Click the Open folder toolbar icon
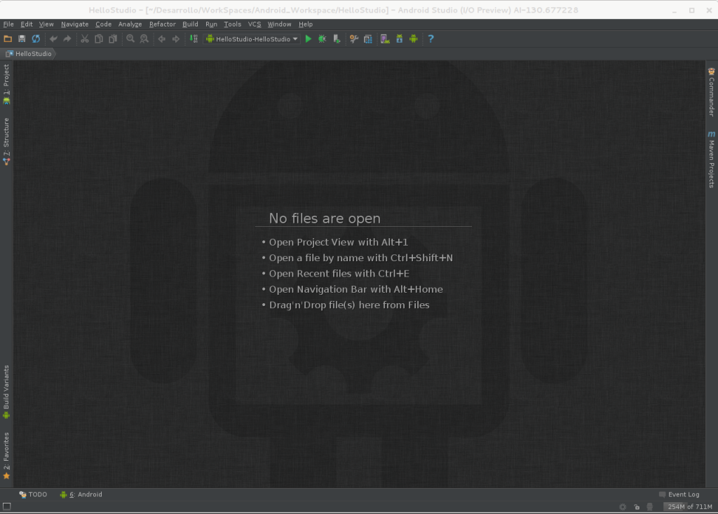Screen dimensions: 718x514 pyautogui.click(x=8, y=39)
